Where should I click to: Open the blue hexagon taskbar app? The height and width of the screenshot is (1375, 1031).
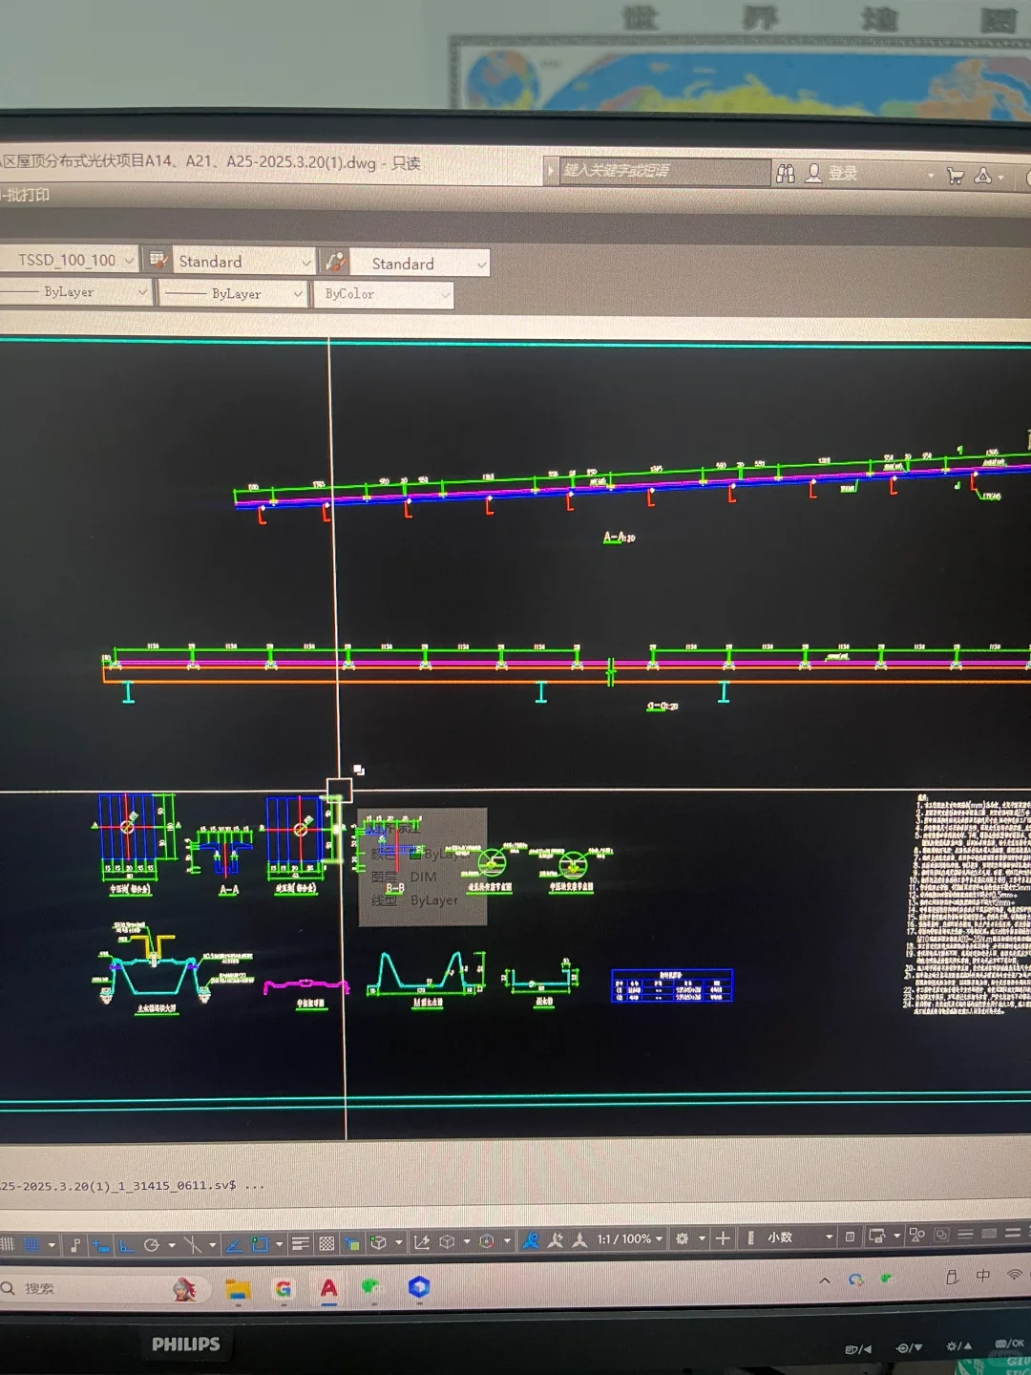tap(418, 1287)
